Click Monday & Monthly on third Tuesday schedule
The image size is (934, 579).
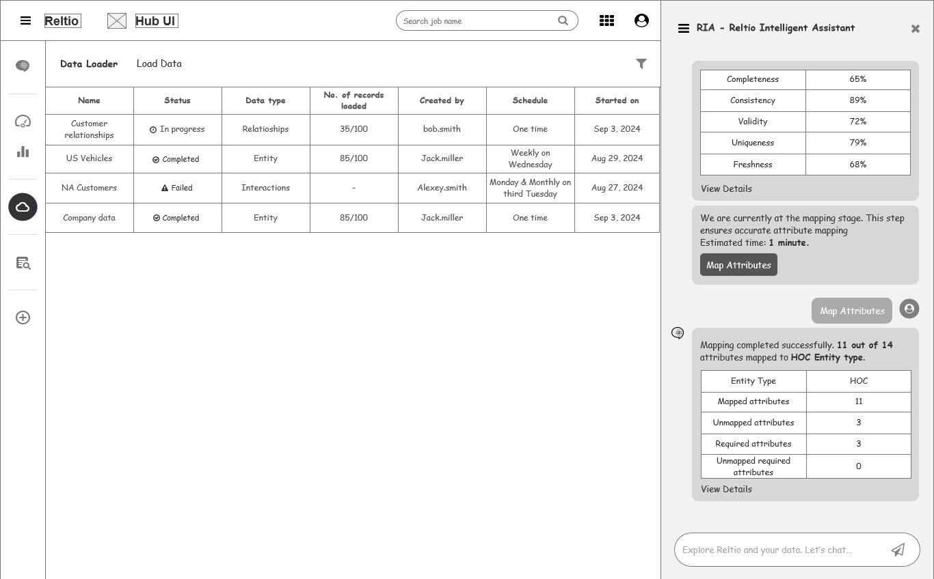tap(530, 188)
